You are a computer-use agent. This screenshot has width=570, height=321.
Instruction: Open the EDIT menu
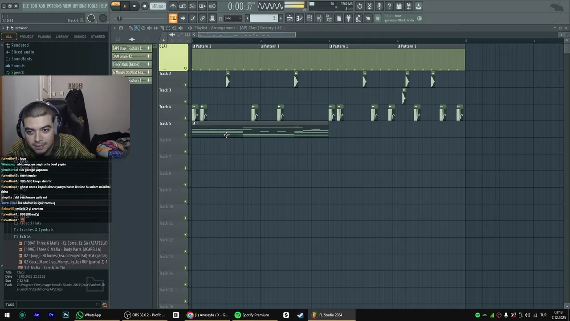coord(34,6)
